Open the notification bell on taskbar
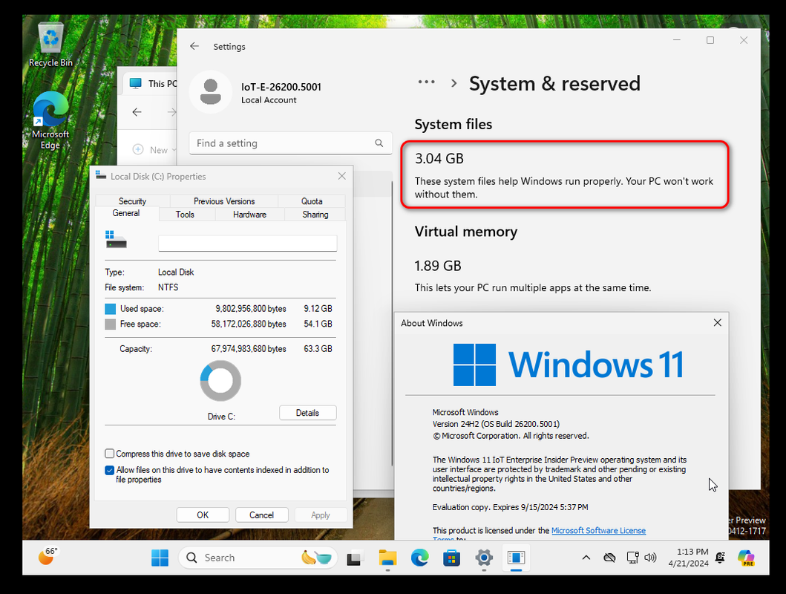The height and width of the screenshot is (594, 786). click(x=721, y=558)
